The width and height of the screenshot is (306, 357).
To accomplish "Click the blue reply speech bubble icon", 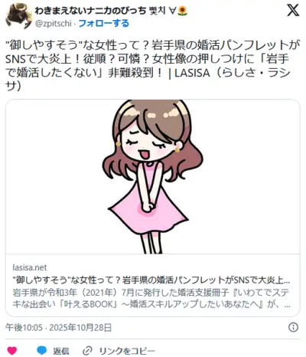I will click(x=42, y=350).
